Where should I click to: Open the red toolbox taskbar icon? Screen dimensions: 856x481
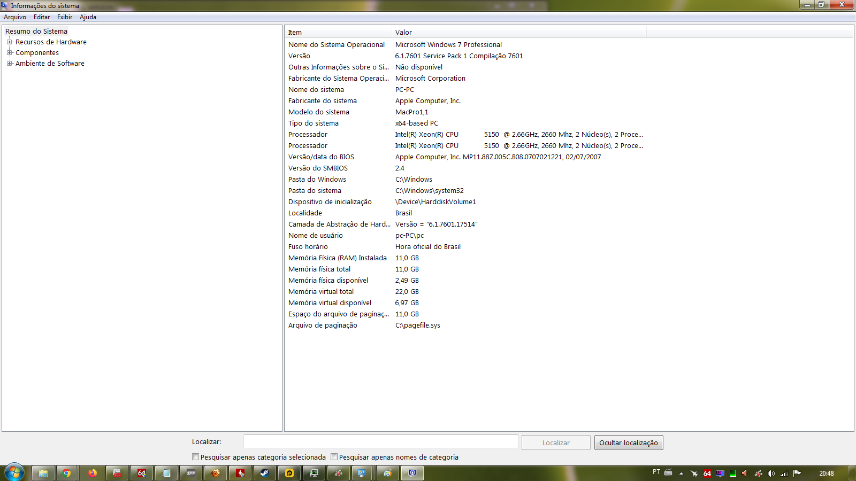click(117, 473)
